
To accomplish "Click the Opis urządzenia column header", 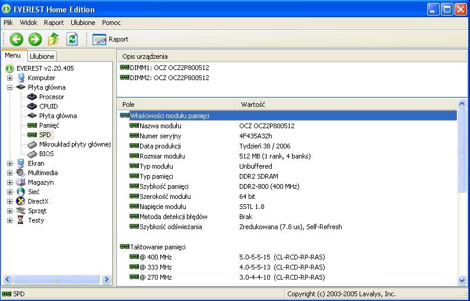I will (x=292, y=56).
